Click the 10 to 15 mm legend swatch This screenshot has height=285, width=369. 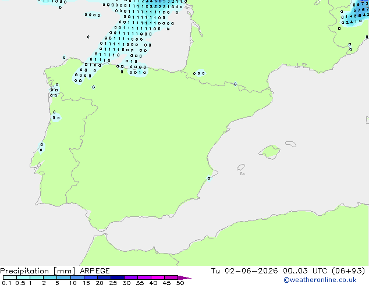(77, 277)
